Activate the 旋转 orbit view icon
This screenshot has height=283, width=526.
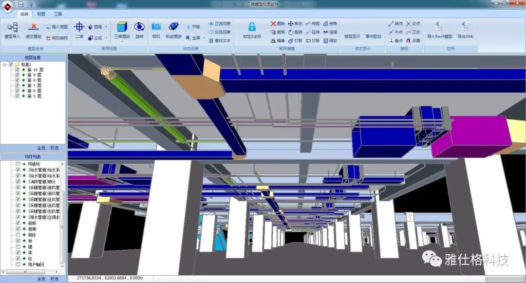click(x=139, y=27)
